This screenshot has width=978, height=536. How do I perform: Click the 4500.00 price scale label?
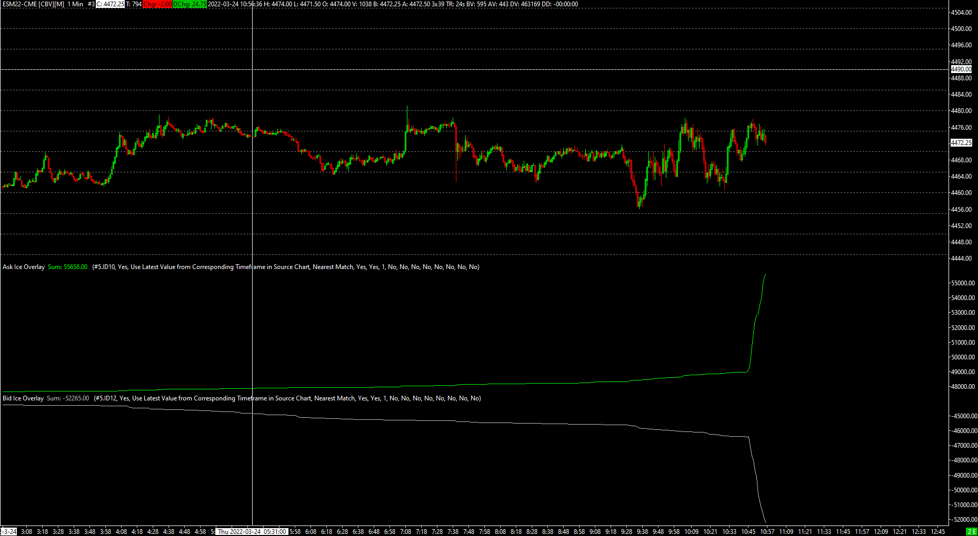point(961,29)
